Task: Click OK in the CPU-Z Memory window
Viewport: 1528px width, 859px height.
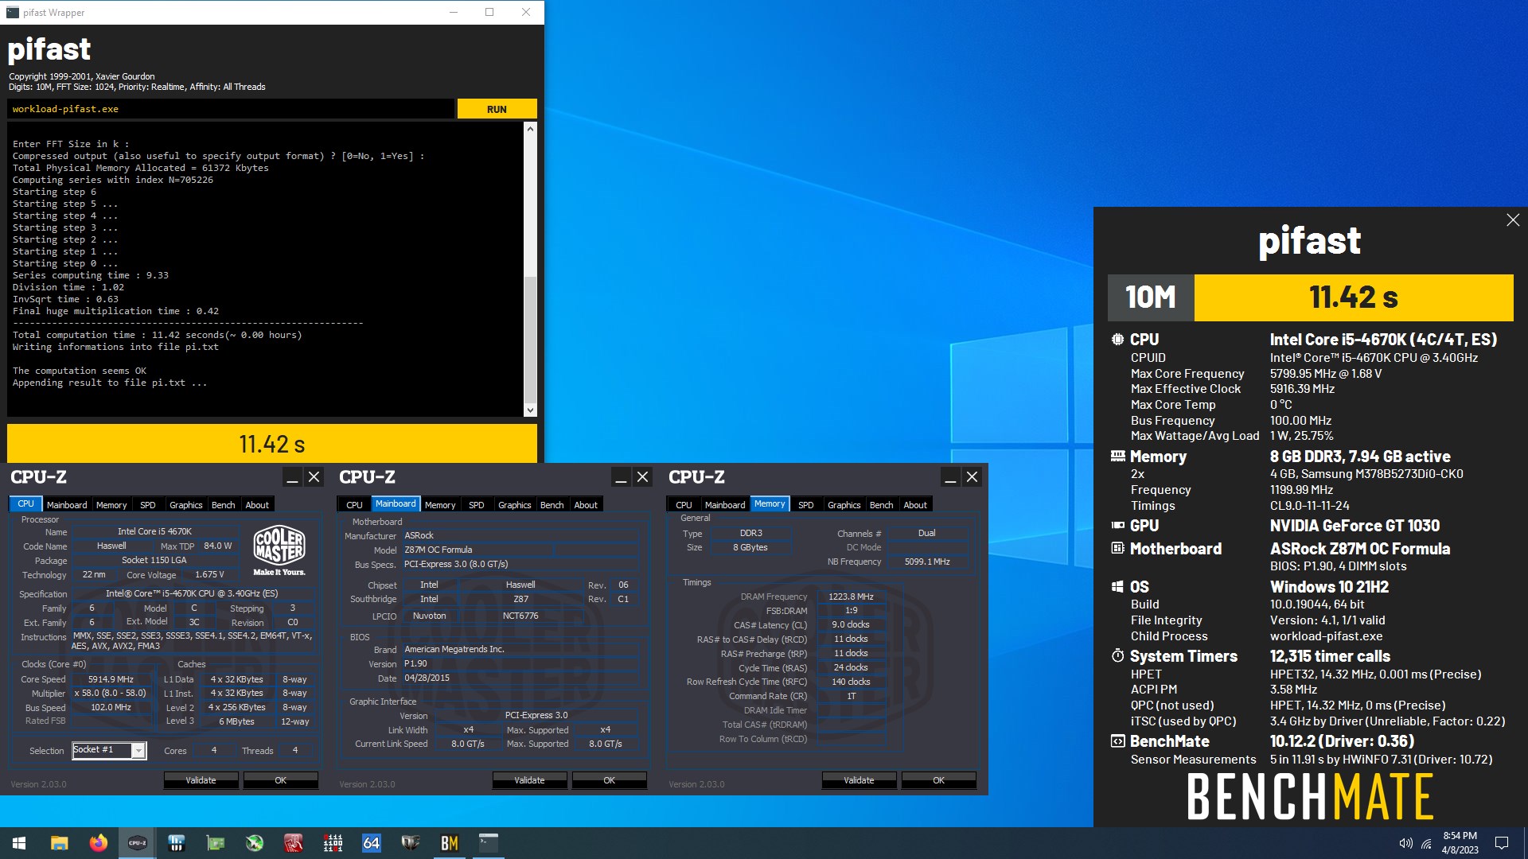Action: (938, 780)
